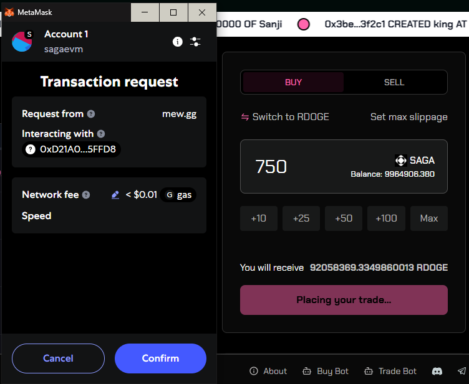This screenshot has height=384, width=469.
Task: Switch to the SELL tab
Action: pos(394,82)
